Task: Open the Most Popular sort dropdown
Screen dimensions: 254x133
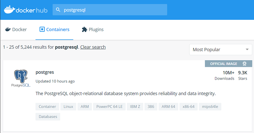Action: pyautogui.click(x=221, y=50)
